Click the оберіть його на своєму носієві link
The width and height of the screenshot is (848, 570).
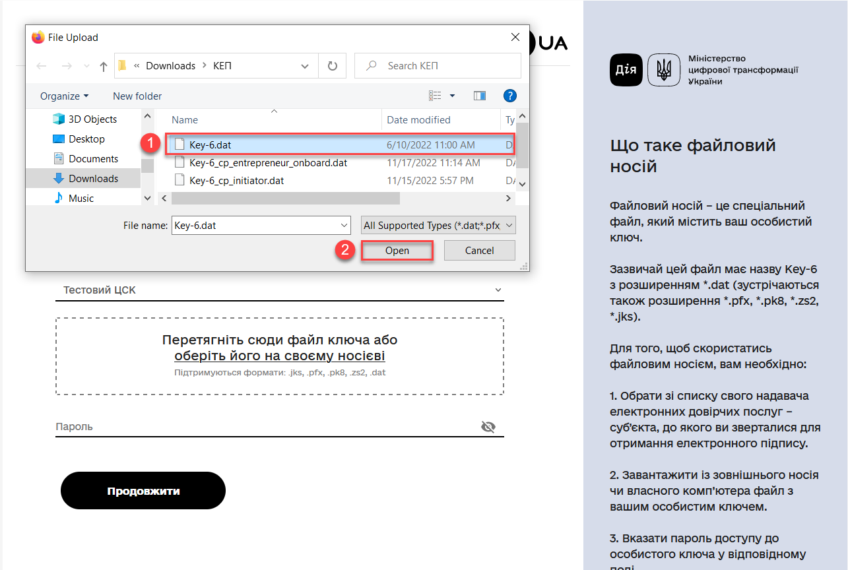coord(280,356)
